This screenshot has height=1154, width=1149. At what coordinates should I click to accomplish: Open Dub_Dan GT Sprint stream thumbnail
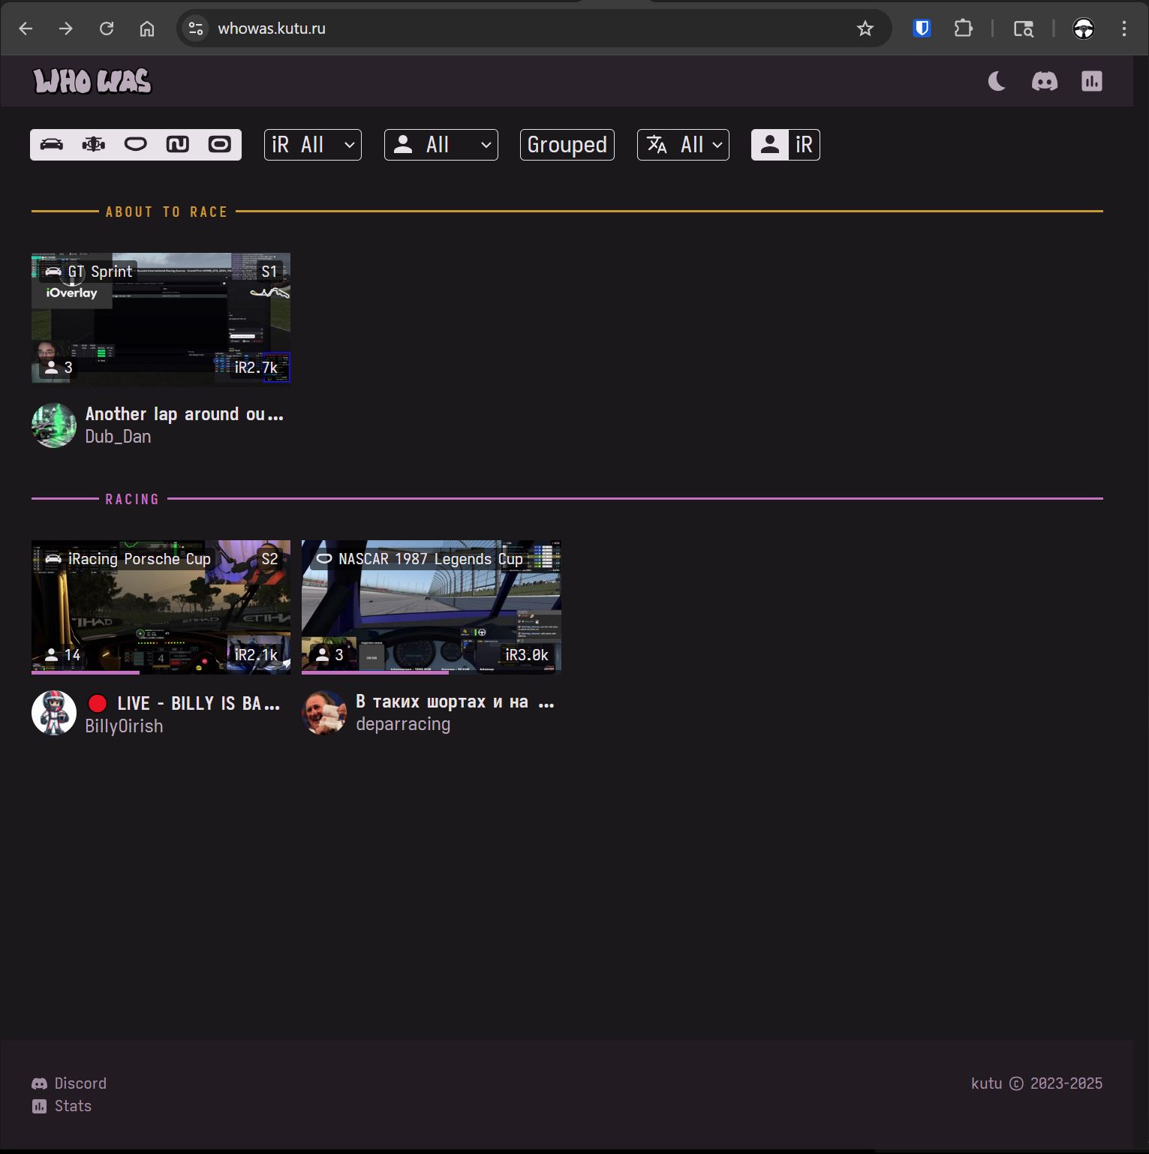point(161,318)
